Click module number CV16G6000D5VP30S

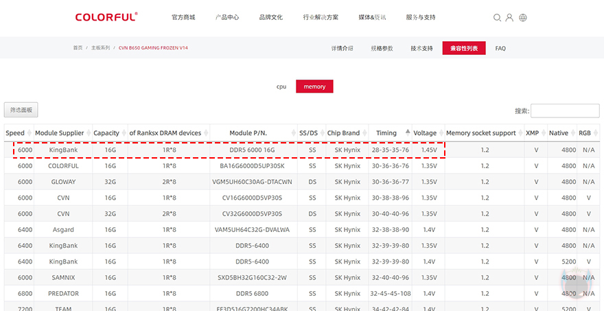pyautogui.click(x=253, y=198)
